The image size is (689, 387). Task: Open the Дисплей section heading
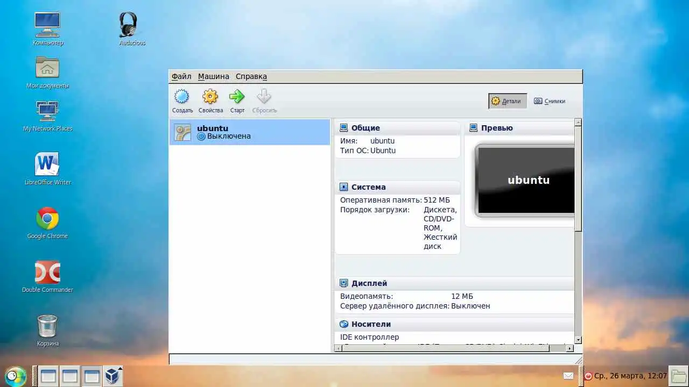[x=369, y=283]
